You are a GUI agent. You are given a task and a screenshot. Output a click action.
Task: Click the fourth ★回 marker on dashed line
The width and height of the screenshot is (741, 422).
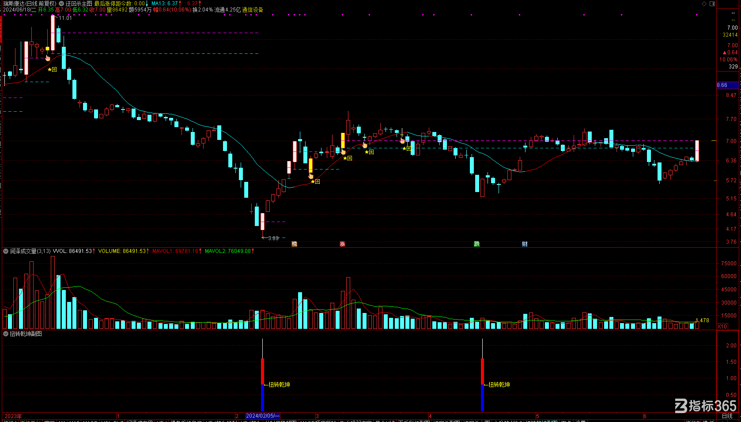click(x=407, y=148)
